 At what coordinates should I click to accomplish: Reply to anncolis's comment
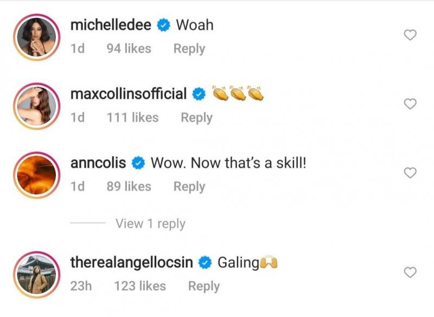[x=189, y=187]
